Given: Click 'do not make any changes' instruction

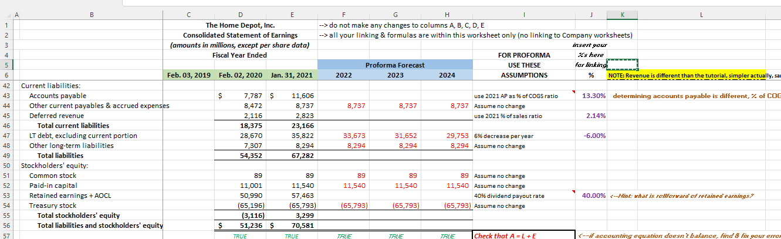Looking at the screenshot, I should [x=401, y=25].
